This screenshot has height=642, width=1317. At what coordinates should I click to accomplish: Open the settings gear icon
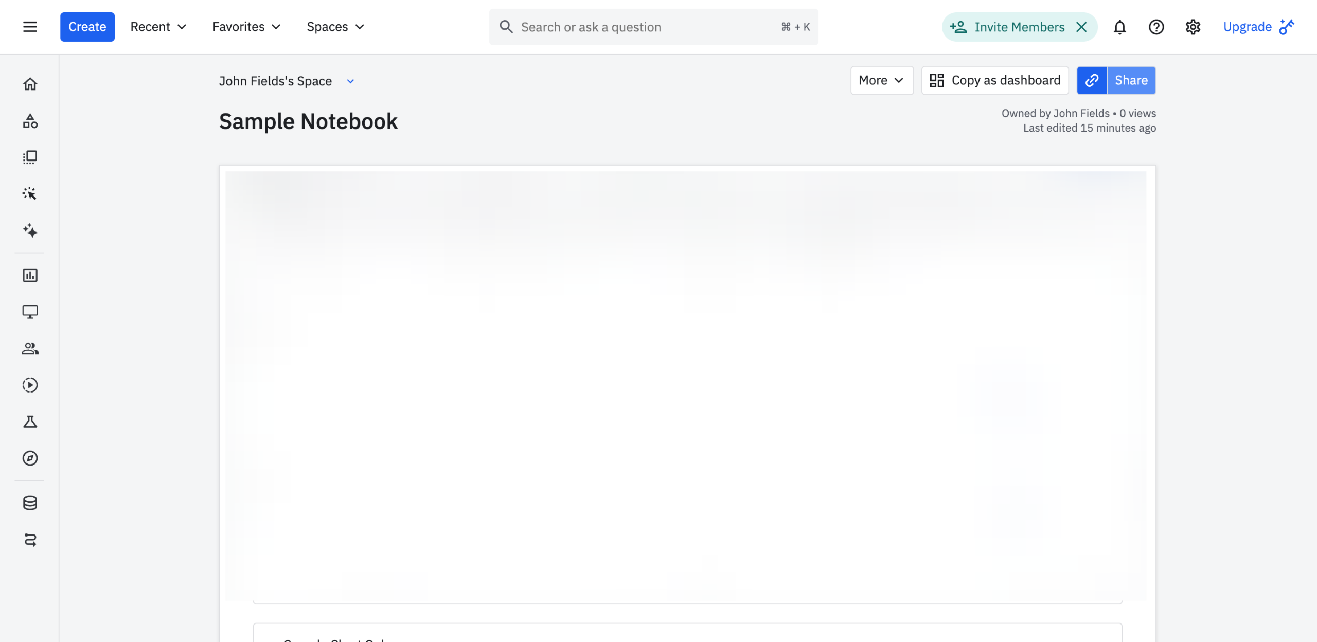point(1193,27)
